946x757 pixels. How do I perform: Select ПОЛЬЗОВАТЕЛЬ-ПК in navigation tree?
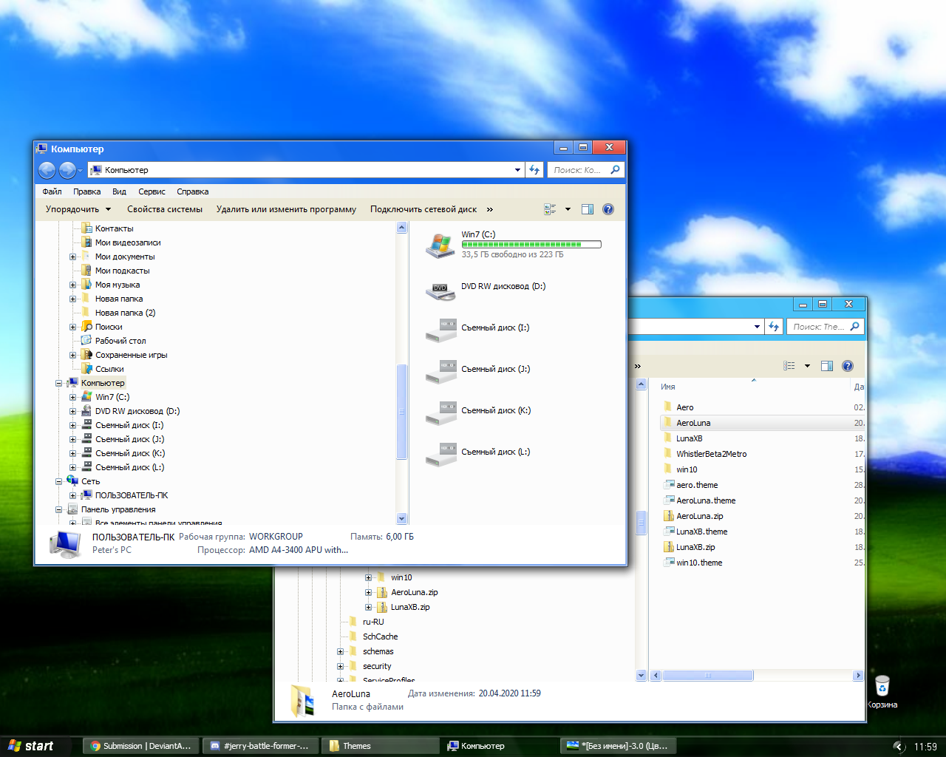pyautogui.click(x=131, y=495)
